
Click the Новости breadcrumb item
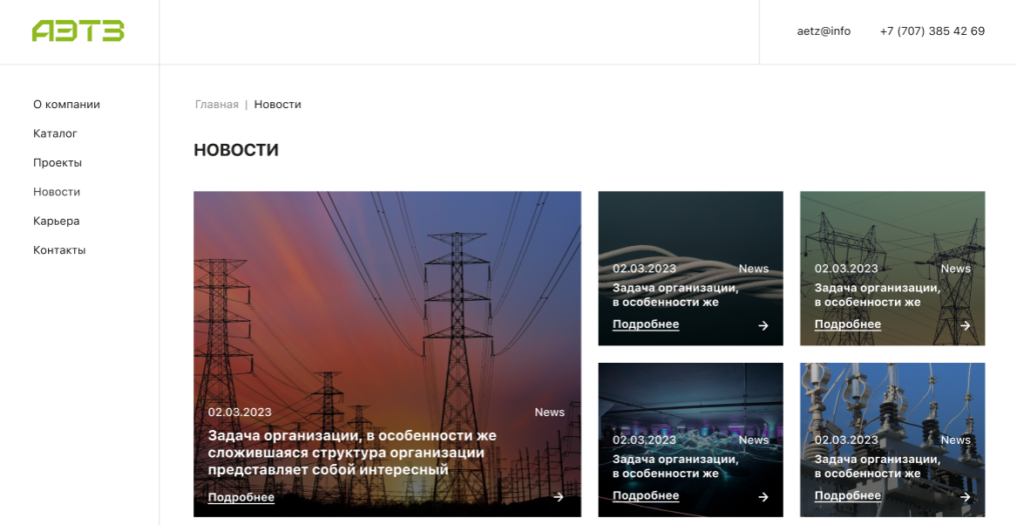coord(278,105)
